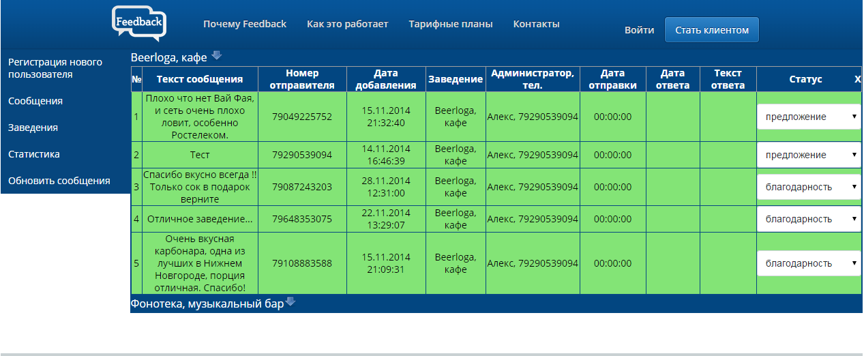This screenshot has width=864, height=356.
Task: Click the Дата добавления column header
Action: pos(386,79)
